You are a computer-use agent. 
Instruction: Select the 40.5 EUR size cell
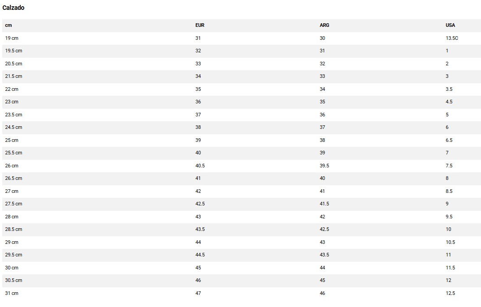coord(200,166)
